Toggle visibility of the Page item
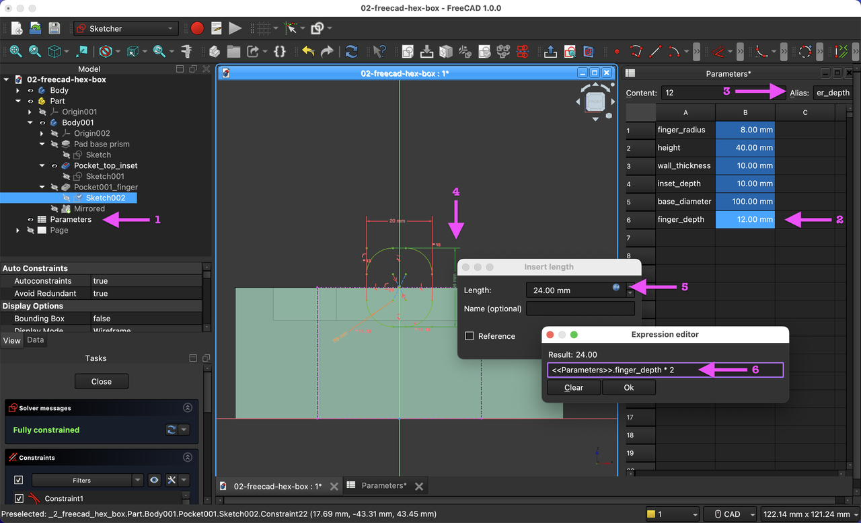 coord(30,230)
